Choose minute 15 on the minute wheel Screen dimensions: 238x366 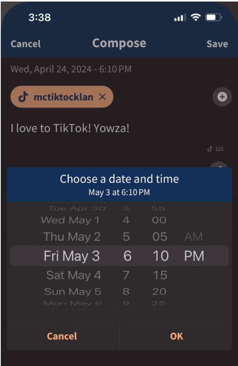[x=160, y=275]
